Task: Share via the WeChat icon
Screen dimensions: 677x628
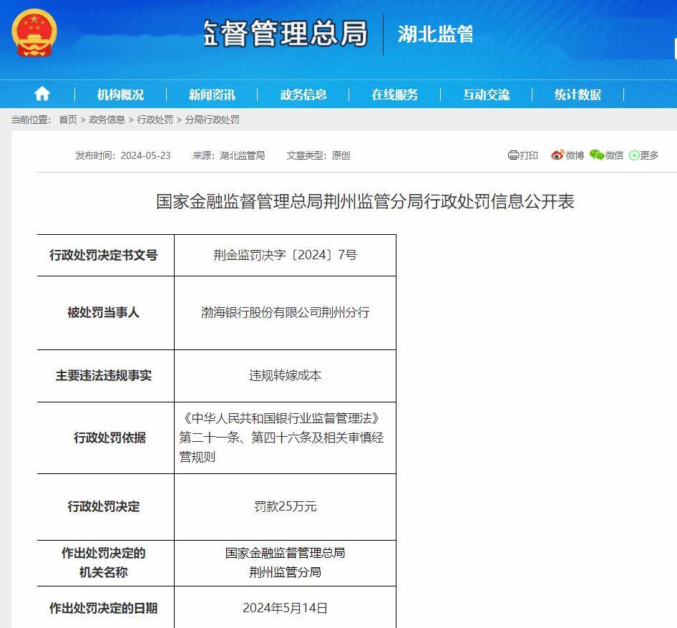Action: pyautogui.click(x=597, y=155)
